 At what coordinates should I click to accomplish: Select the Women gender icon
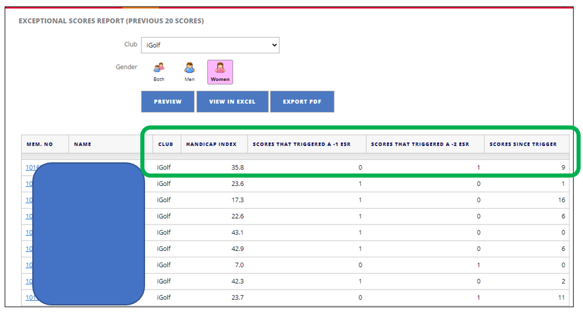pyautogui.click(x=220, y=72)
